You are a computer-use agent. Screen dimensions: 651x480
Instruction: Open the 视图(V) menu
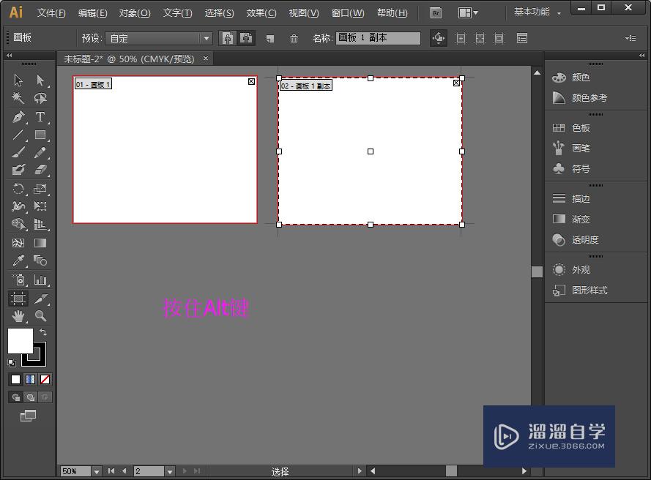point(304,13)
